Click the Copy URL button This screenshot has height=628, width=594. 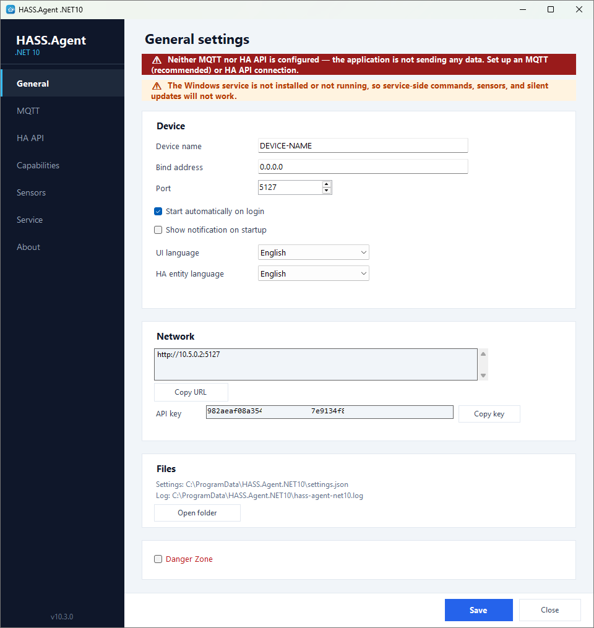tap(191, 392)
